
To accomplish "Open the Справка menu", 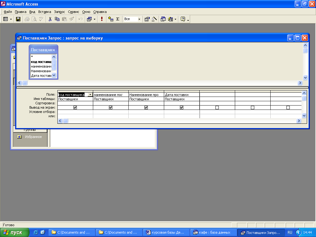I will tap(100, 12).
